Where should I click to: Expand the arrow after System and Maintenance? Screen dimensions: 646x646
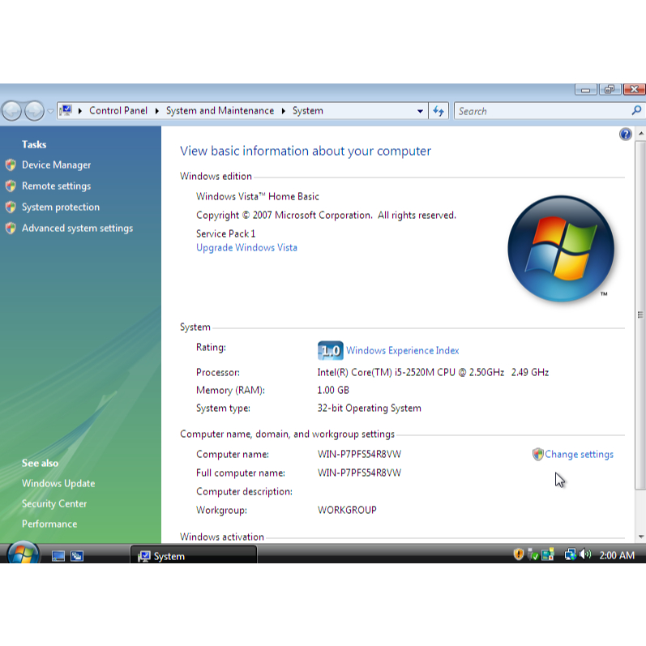tap(284, 111)
